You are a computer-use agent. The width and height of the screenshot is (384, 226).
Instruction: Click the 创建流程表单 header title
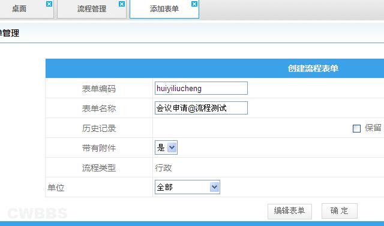(313, 68)
